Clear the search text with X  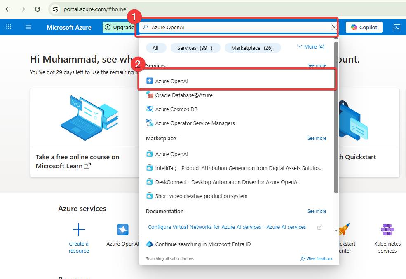(x=334, y=27)
